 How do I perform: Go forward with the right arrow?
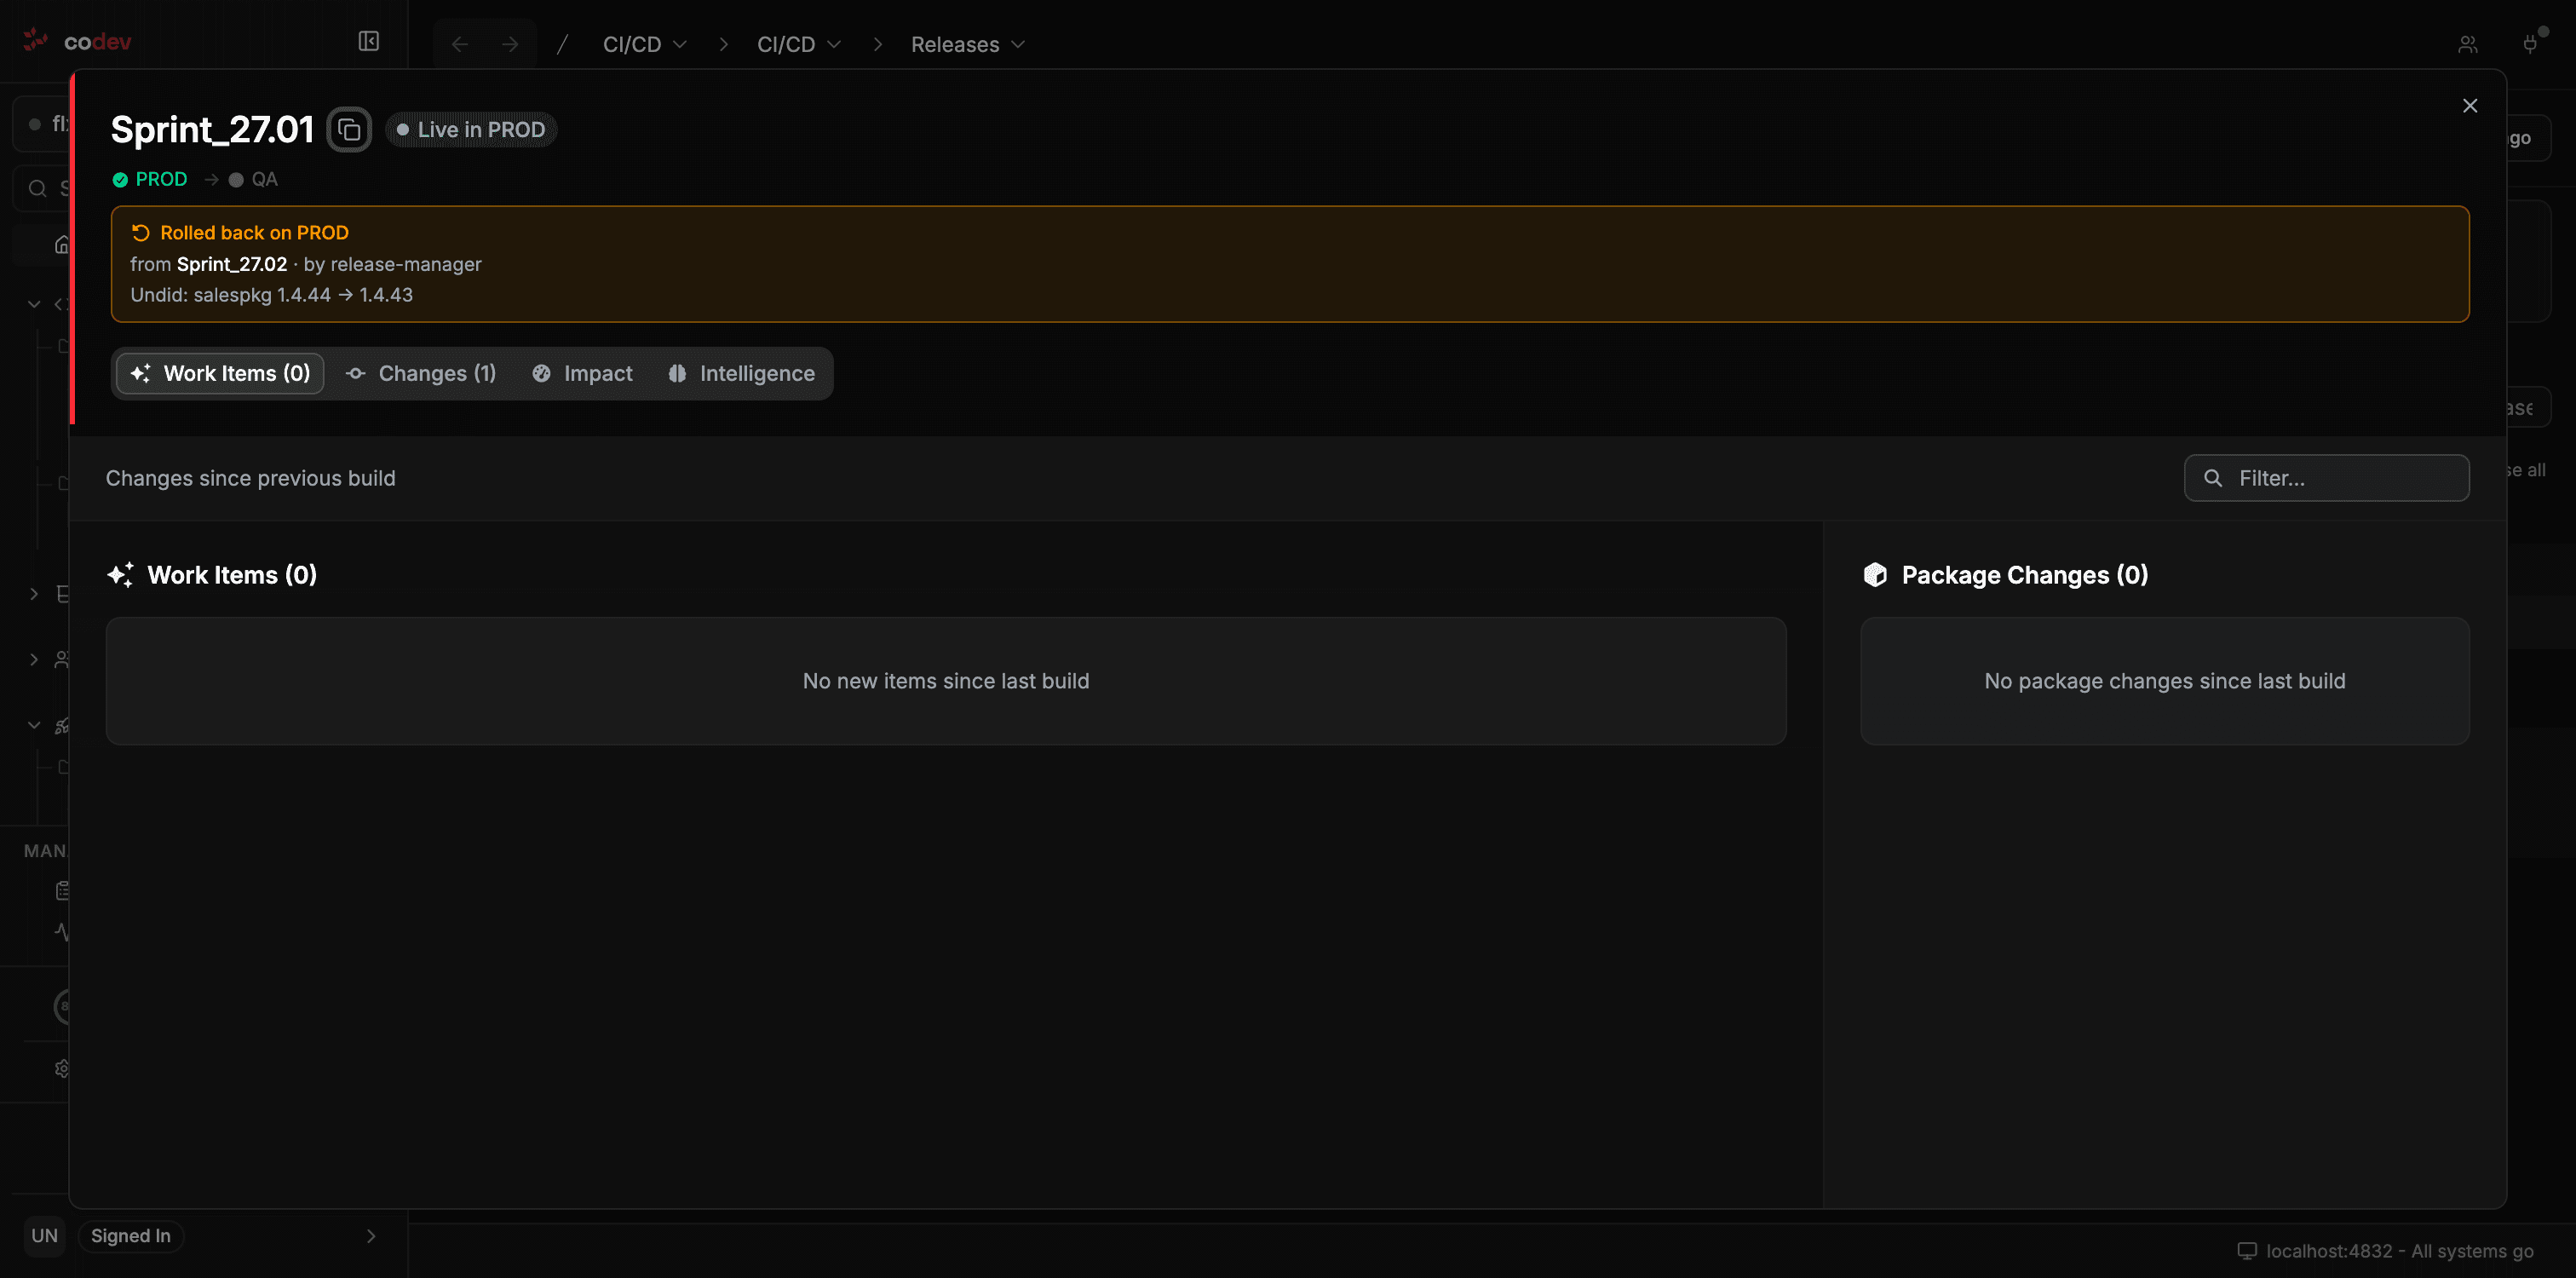[510, 45]
